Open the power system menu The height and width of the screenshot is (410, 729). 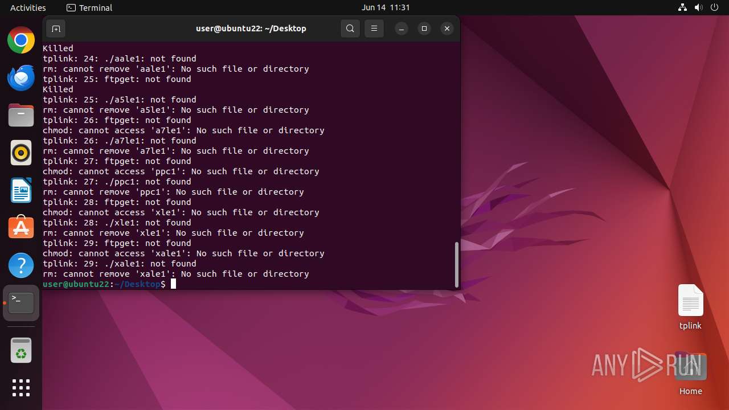click(x=715, y=7)
